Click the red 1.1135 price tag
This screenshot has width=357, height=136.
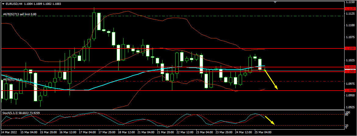click(x=349, y=9)
